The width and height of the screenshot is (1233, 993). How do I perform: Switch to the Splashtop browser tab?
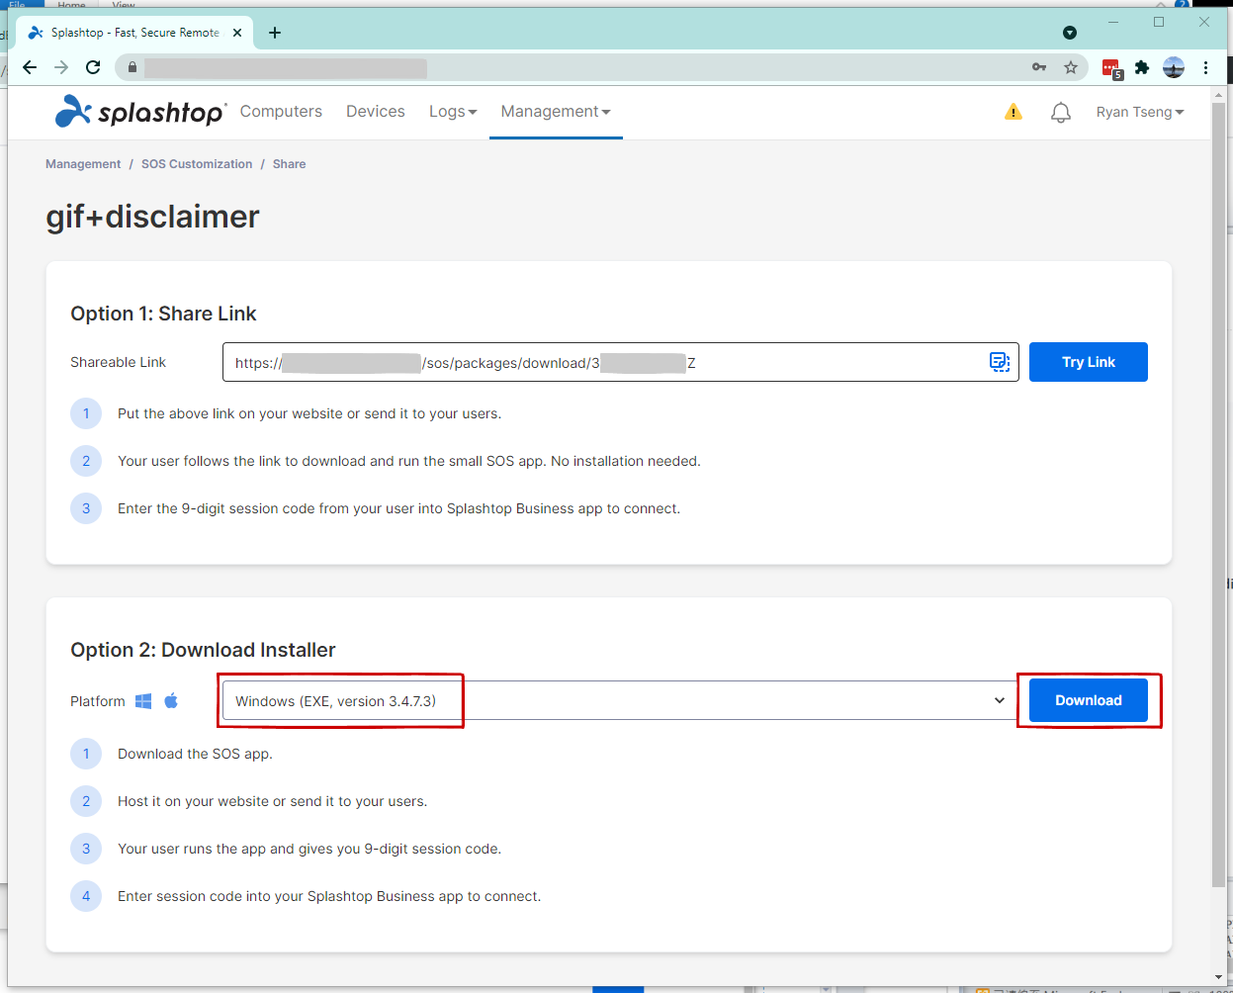135,33
